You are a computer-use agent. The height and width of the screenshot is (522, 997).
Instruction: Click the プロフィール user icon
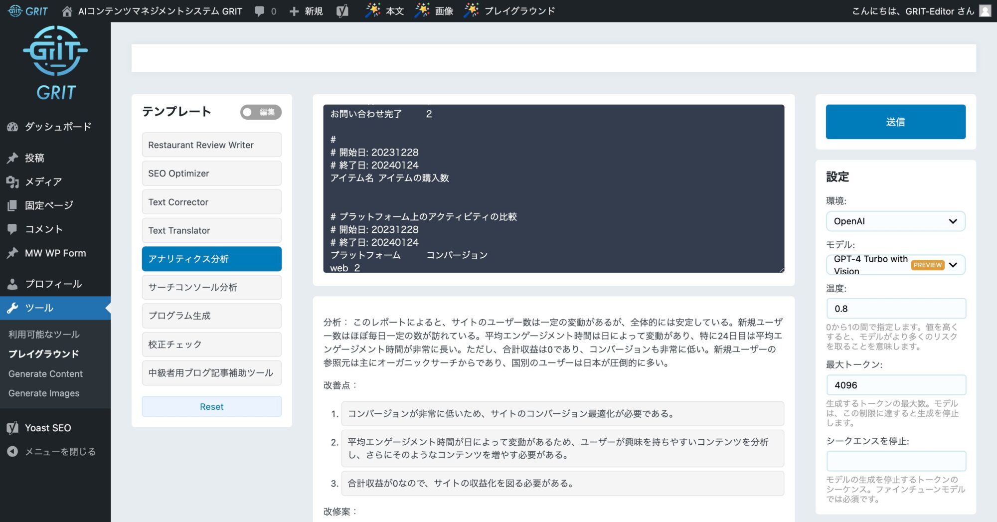pyautogui.click(x=12, y=284)
